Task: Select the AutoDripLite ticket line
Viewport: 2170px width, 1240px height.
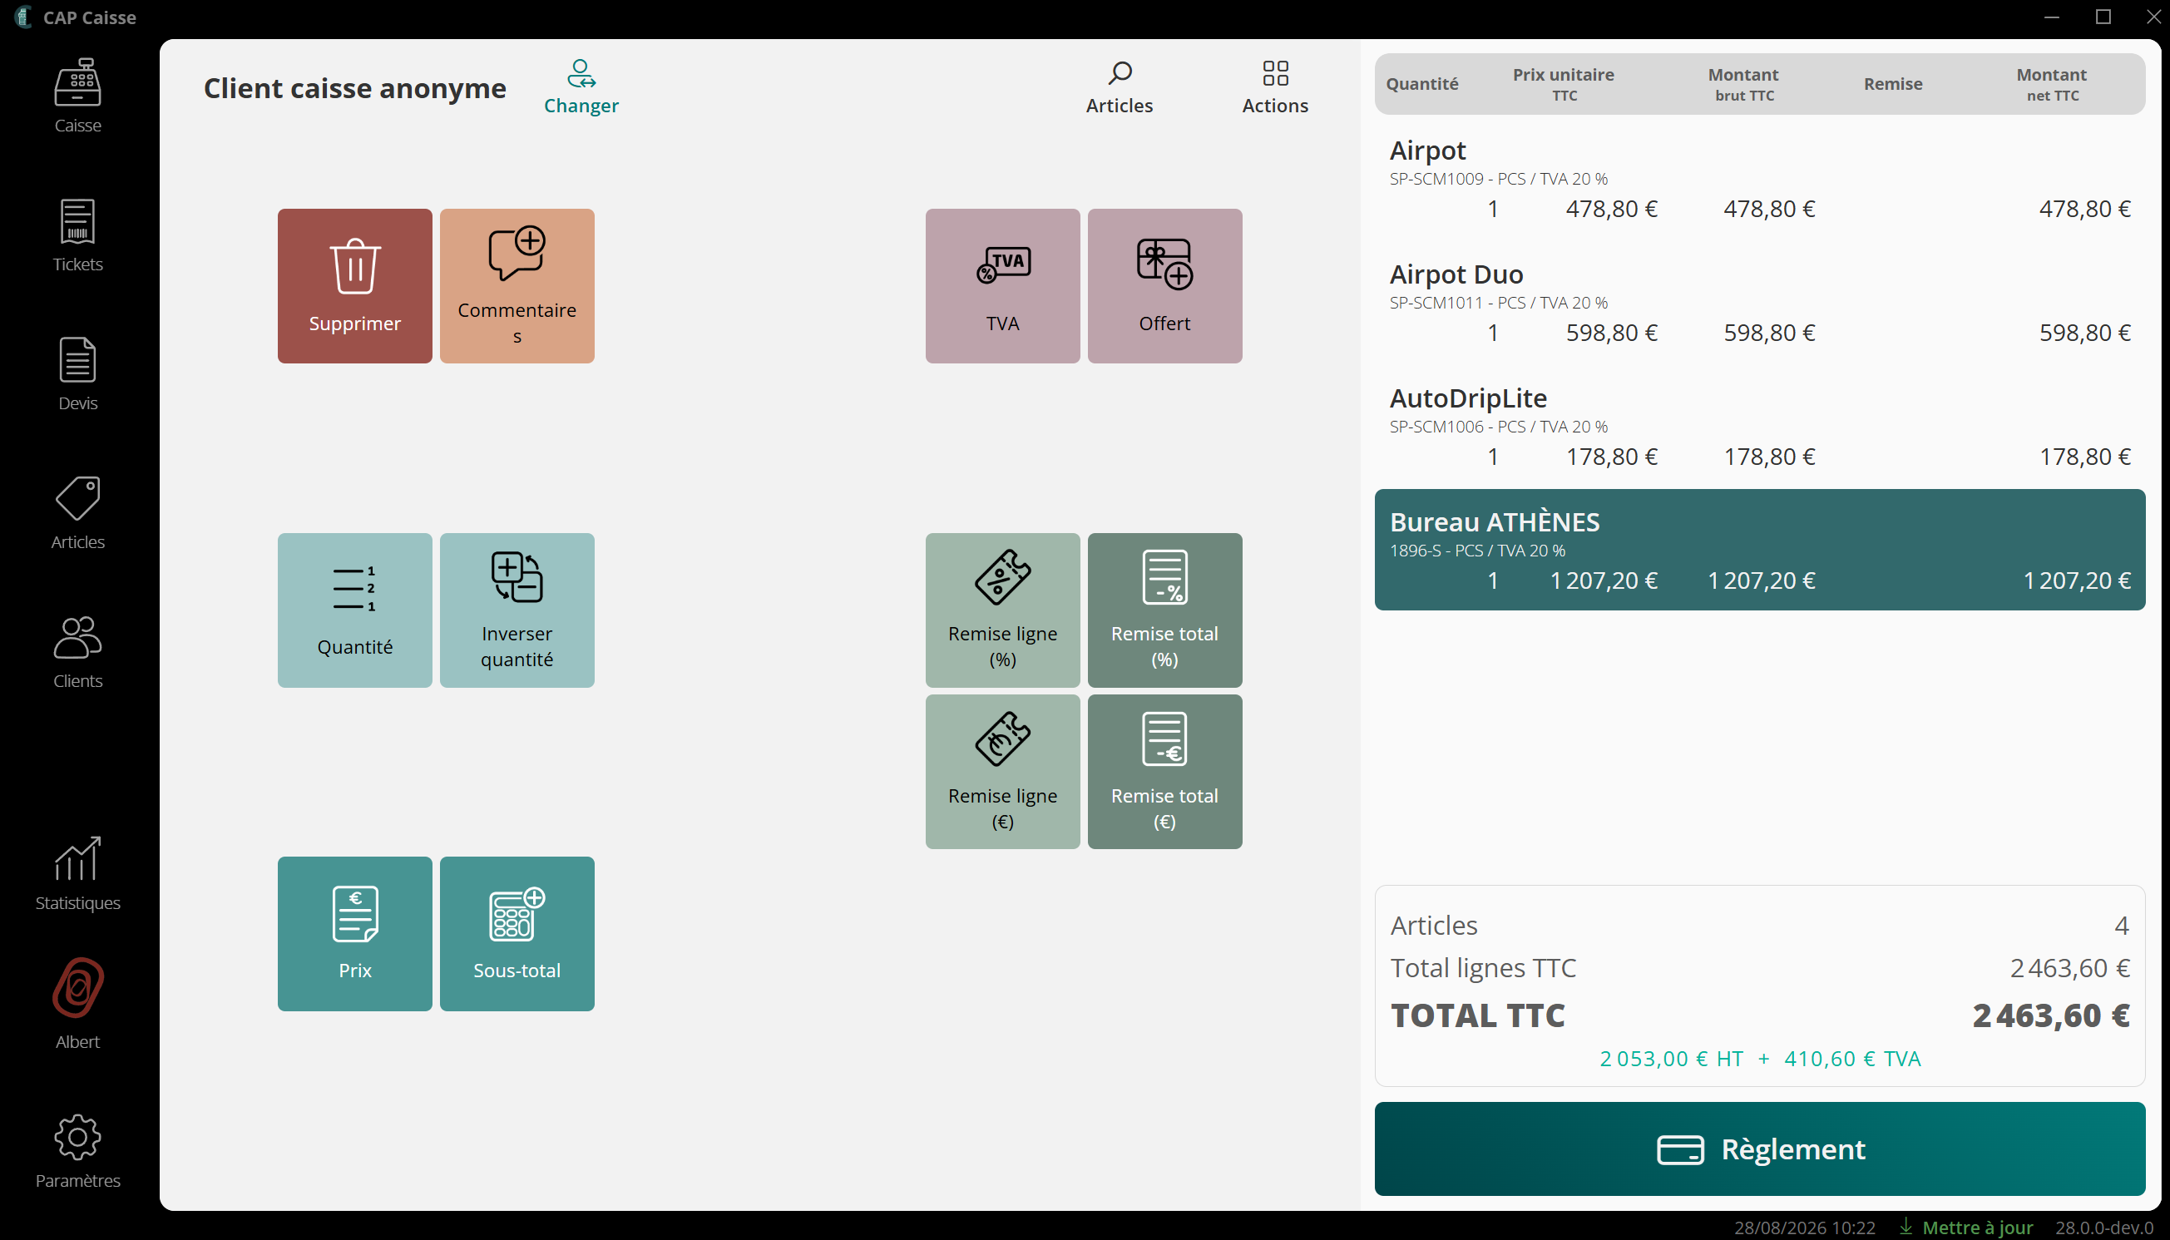Action: [1759, 427]
